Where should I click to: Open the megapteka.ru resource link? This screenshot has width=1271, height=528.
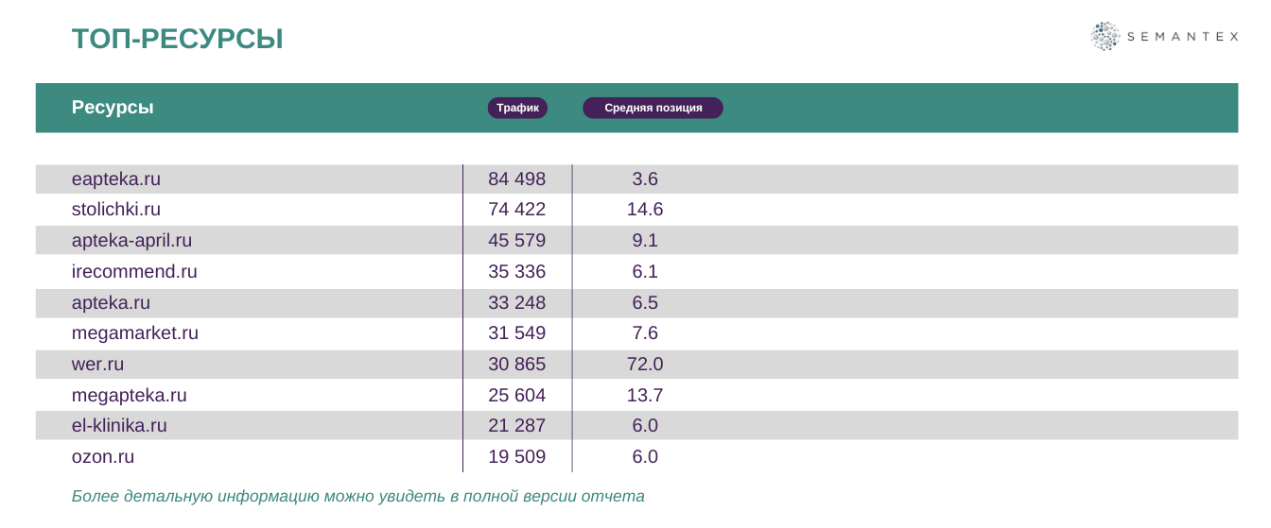tap(130, 396)
